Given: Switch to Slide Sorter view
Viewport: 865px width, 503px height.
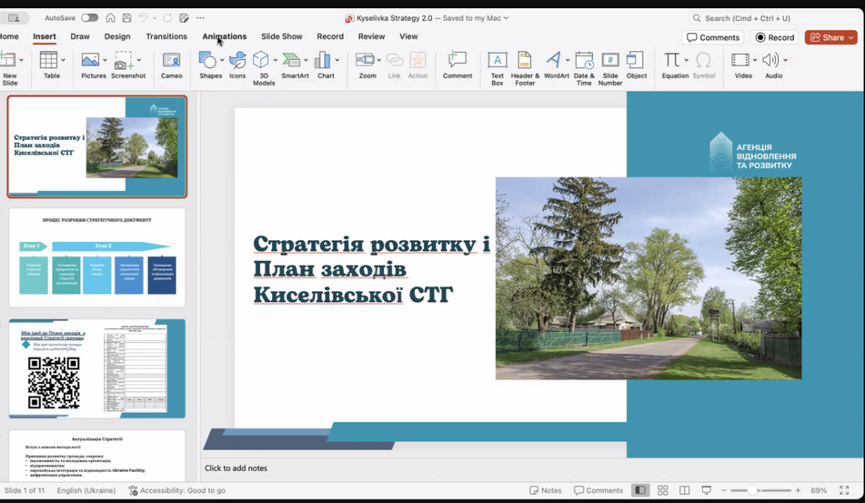Looking at the screenshot, I should [662, 490].
